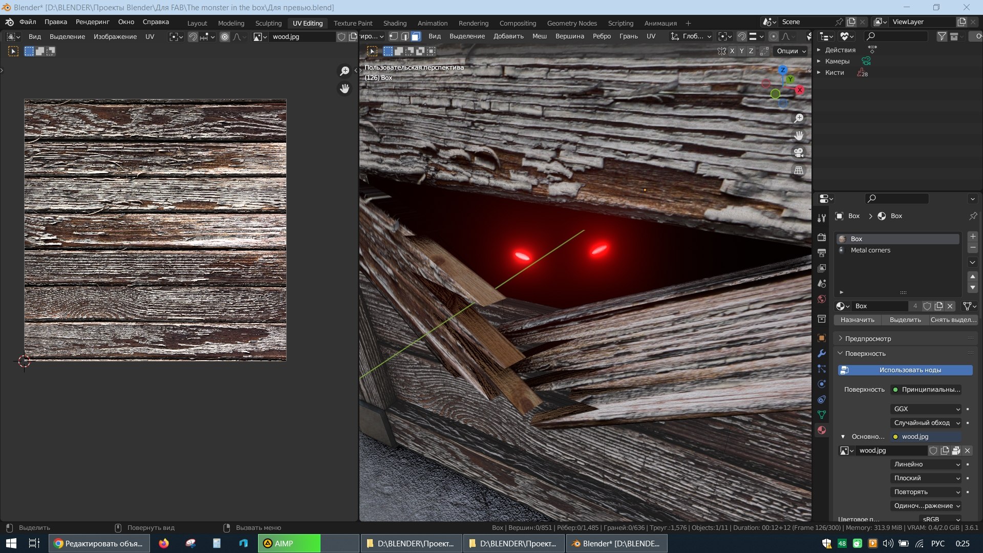
Task: Select the Material properties tab icon
Action: 822,430
